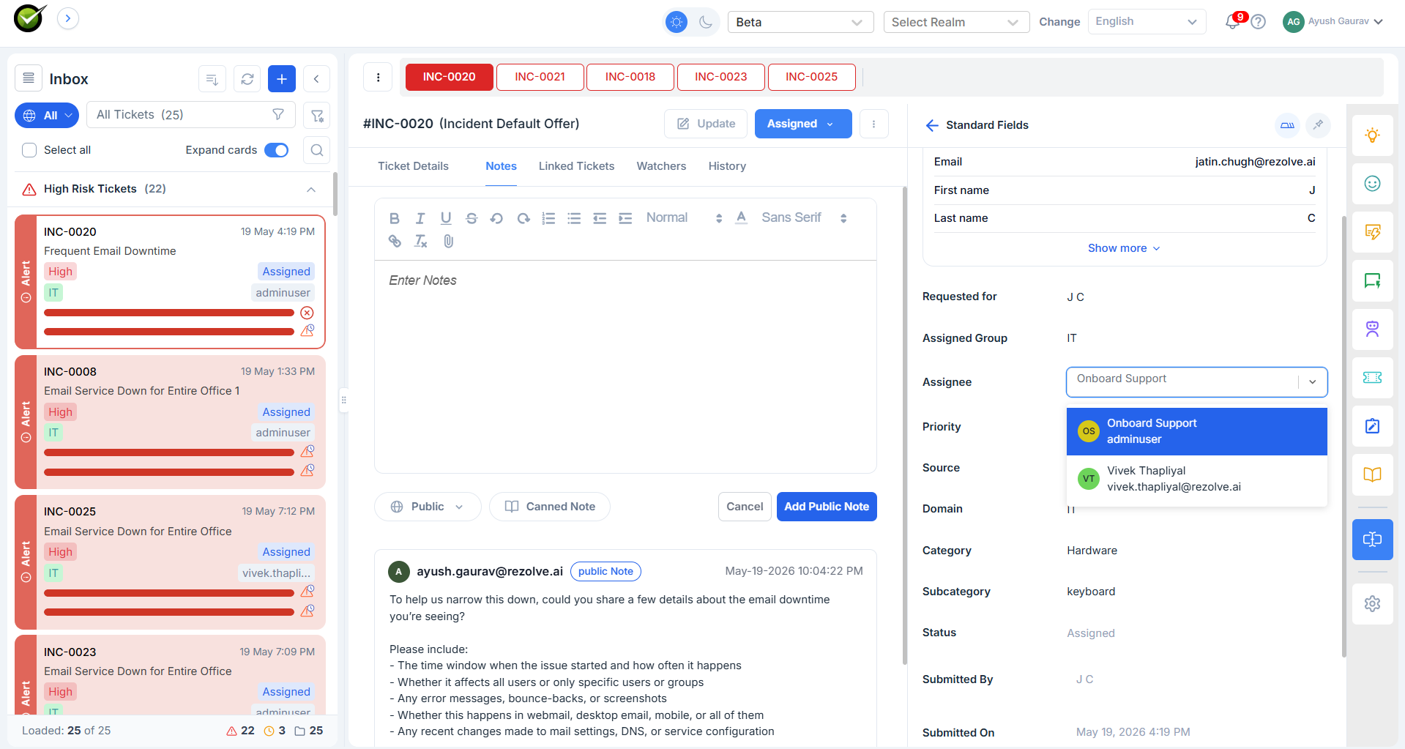The height and width of the screenshot is (749, 1405).
Task: Refresh the inbox ticket list
Action: [247, 79]
